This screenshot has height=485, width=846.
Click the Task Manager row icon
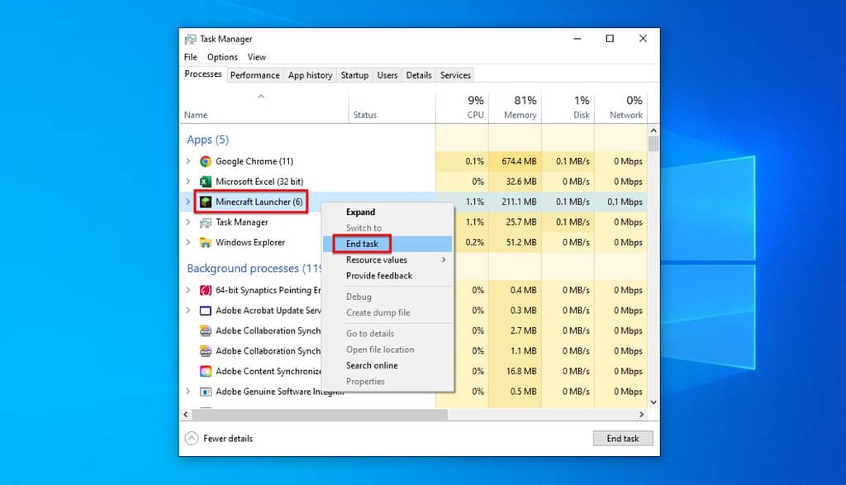[205, 222]
